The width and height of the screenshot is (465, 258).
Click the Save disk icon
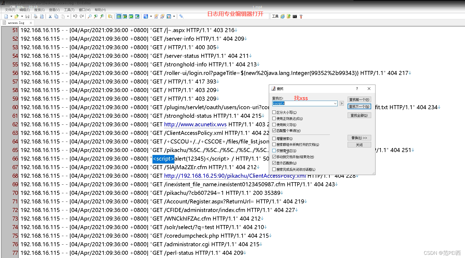[27, 16]
